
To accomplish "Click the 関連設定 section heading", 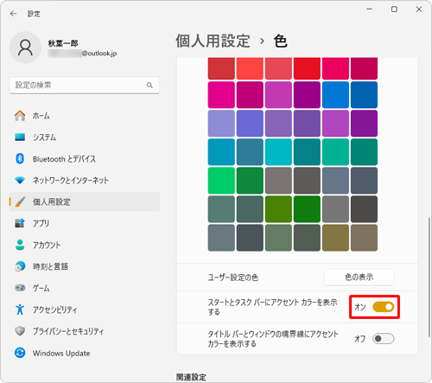I will tap(191, 377).
